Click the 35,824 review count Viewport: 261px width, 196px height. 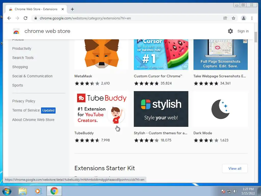[166, 83]
